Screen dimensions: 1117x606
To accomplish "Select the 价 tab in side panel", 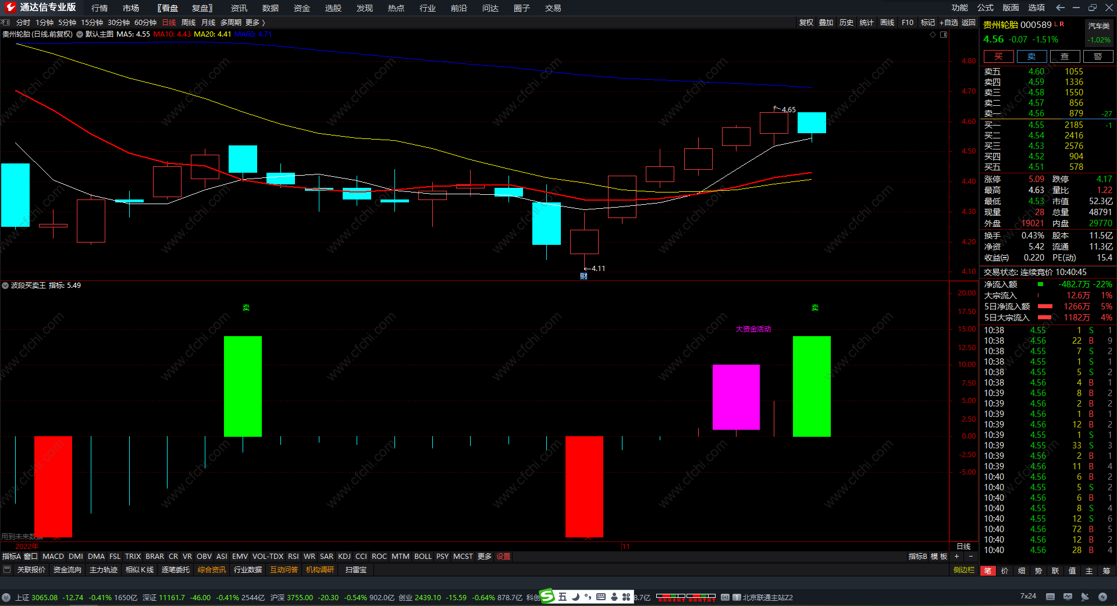I will coord(1005,571).
